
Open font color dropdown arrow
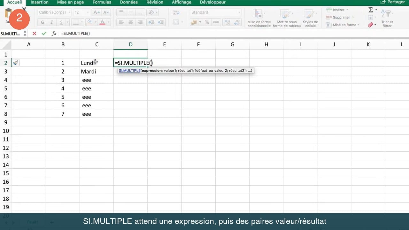tap(109, 22)
